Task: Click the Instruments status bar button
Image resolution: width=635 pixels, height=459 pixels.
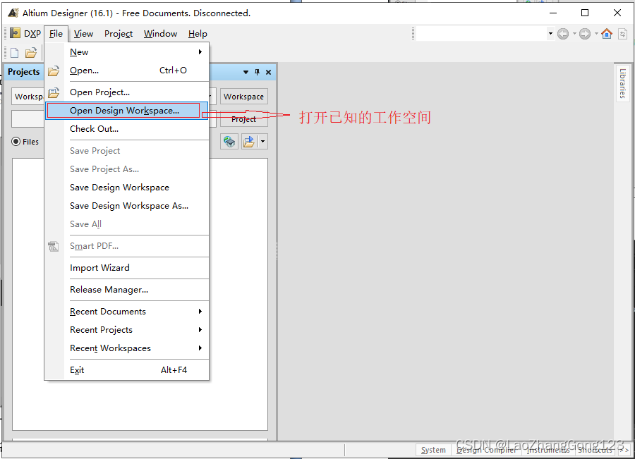Action: click(x=548, y=450)
